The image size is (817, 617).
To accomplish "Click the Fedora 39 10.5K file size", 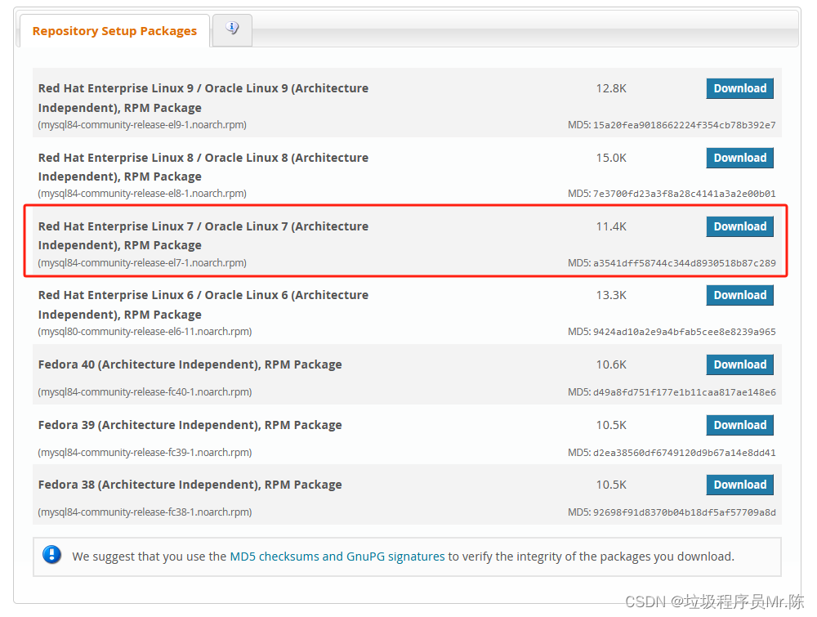I will coord(611,425).
